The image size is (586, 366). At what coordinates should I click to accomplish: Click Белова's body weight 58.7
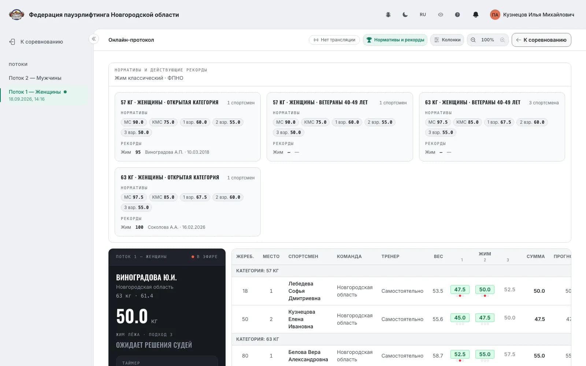(438, 356)
